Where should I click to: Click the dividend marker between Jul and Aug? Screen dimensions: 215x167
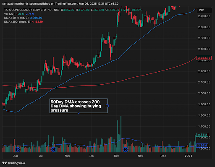tap(53, 149)
